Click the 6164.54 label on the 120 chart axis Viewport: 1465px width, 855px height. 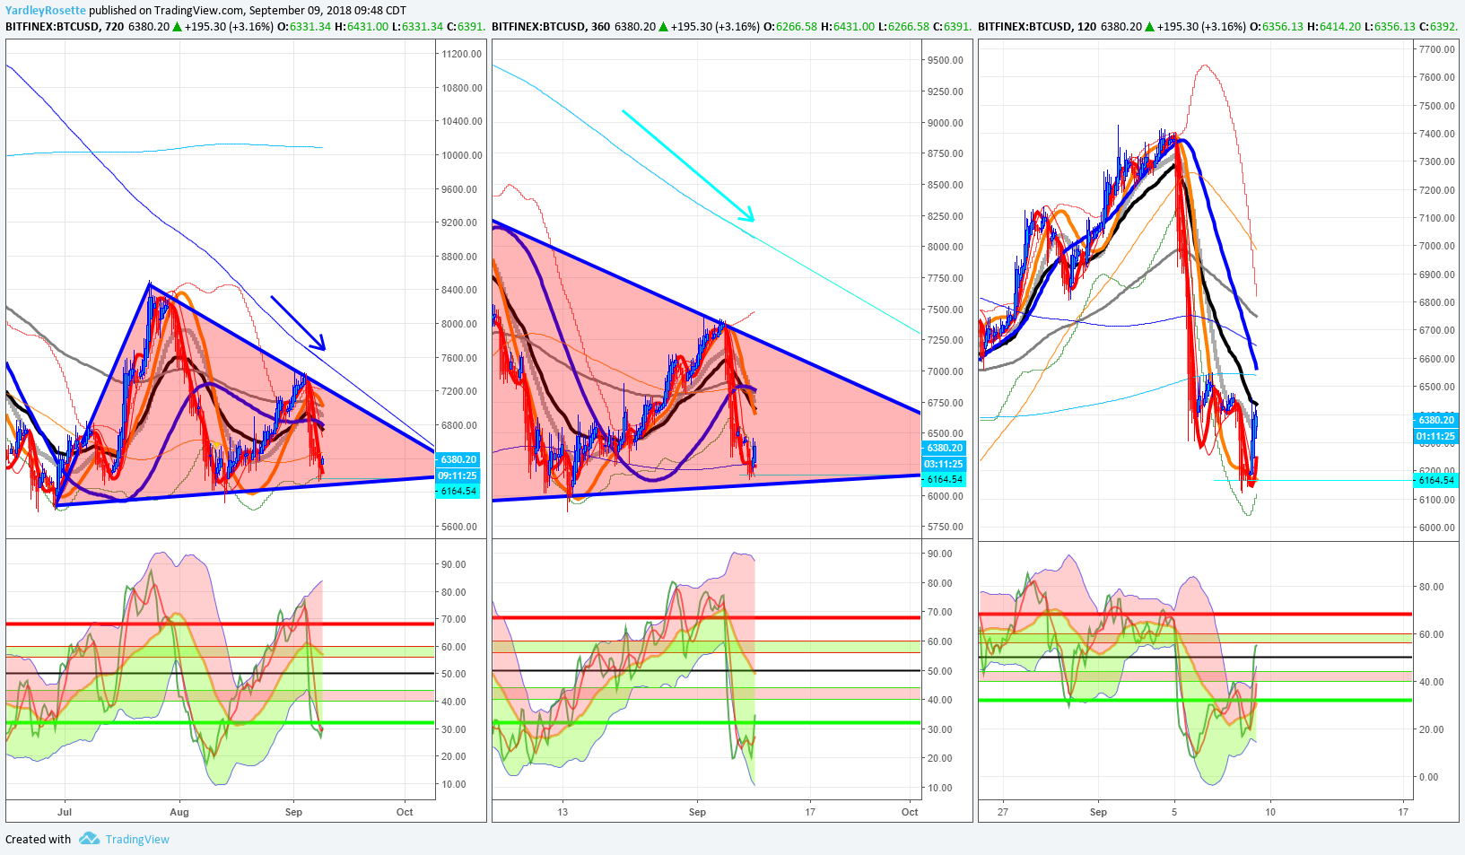coord(1436,480)
